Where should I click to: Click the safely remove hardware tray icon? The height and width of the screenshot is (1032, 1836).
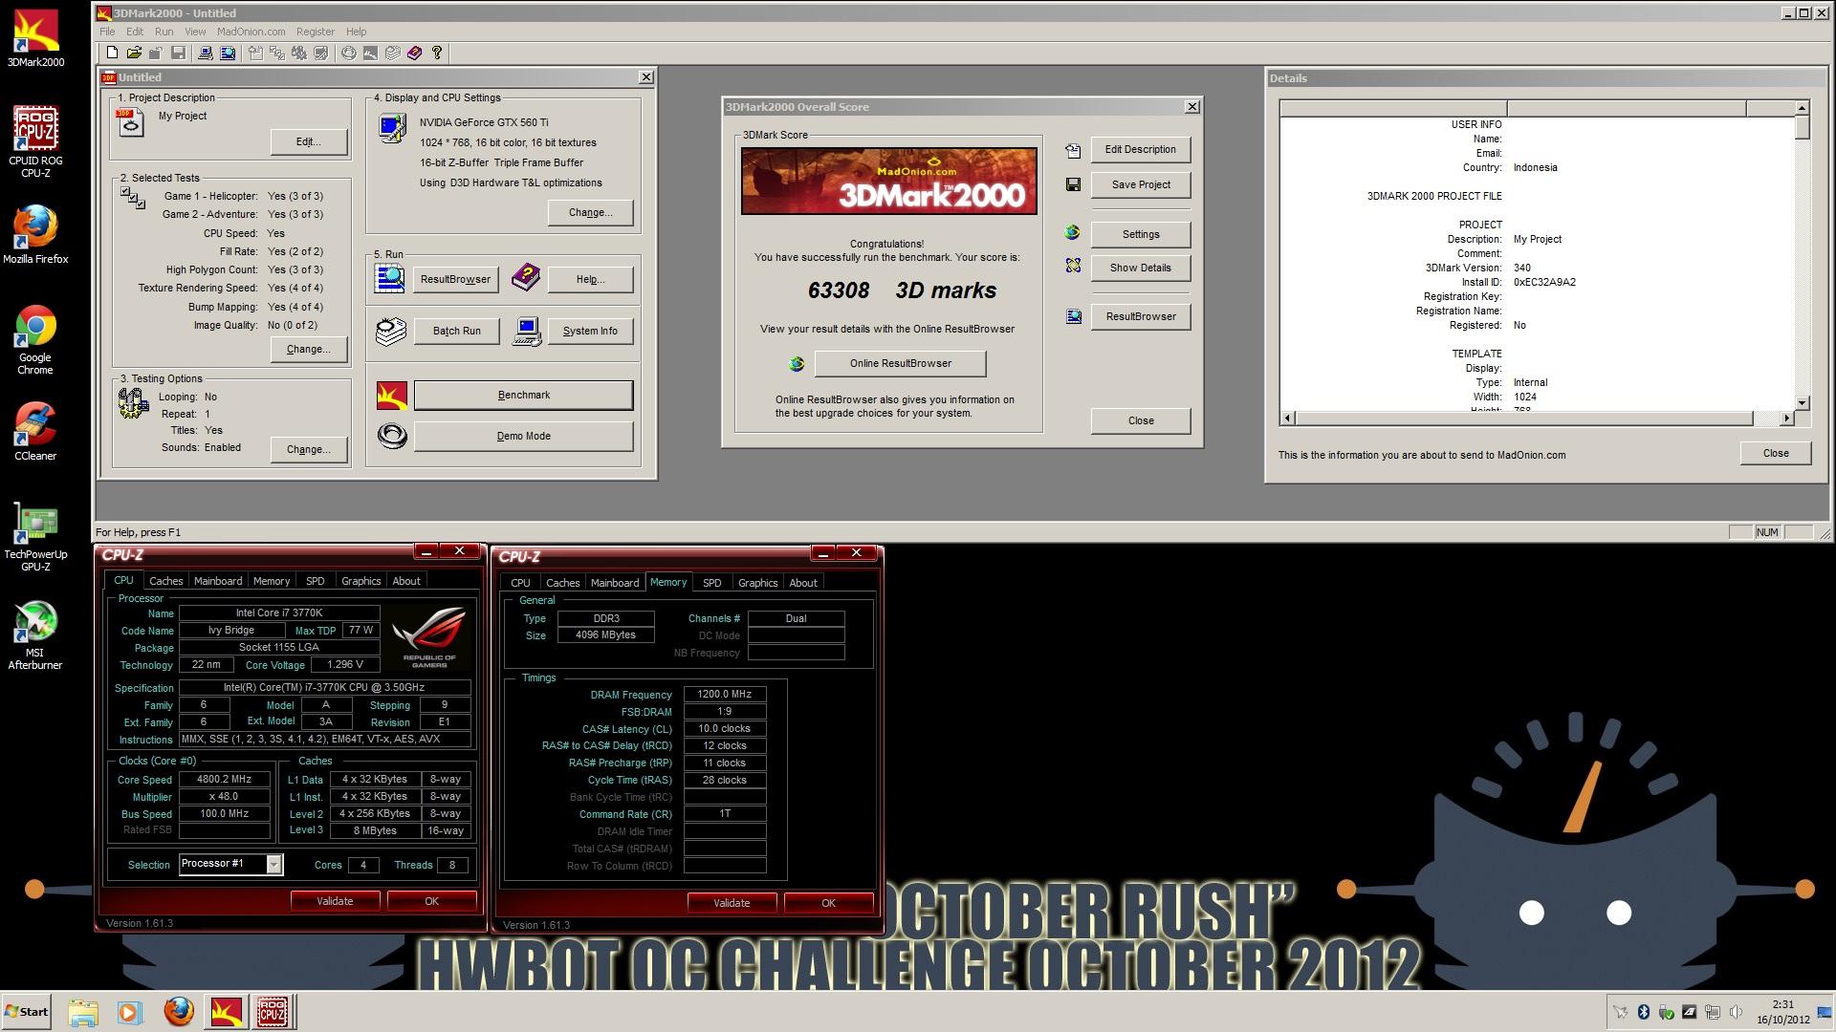pyautogui.click(x=1667, y=1012)
